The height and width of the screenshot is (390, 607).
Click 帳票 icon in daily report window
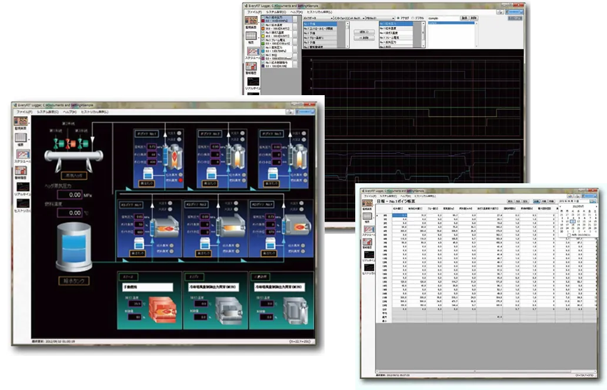tap(367, 217)
